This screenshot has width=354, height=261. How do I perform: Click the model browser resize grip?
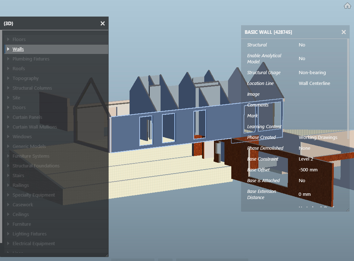(x=106, y=255)
